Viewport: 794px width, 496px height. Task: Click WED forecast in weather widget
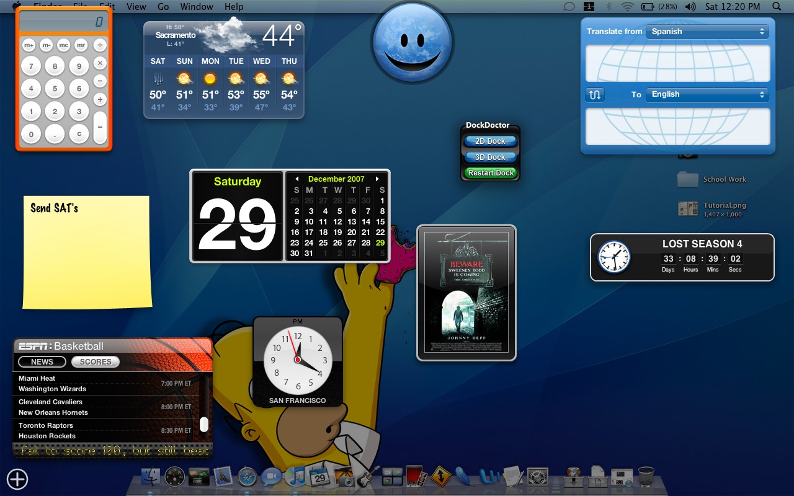pyautogui.click(x=262, y=86)
